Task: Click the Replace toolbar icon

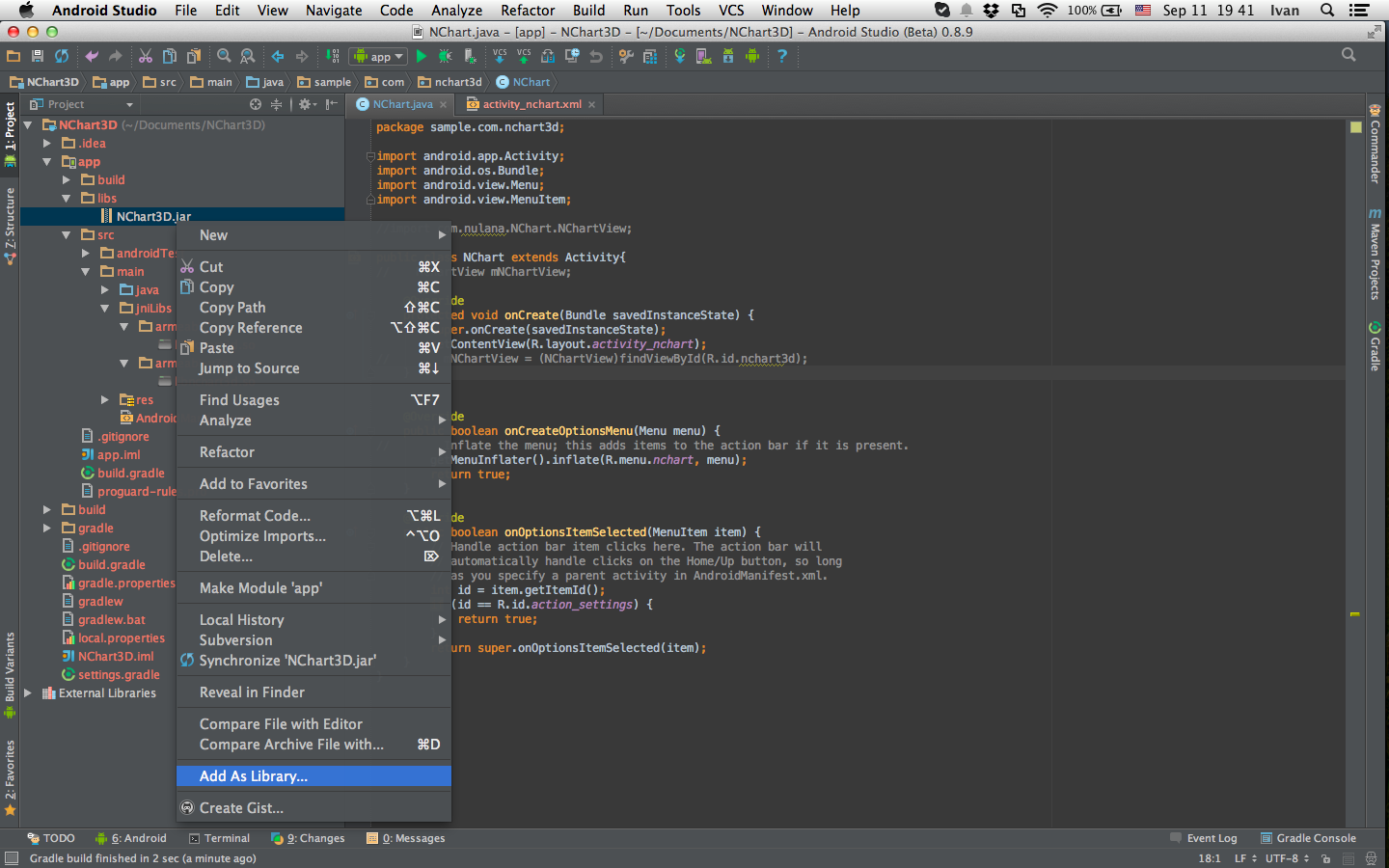Action: click(248, 56)
